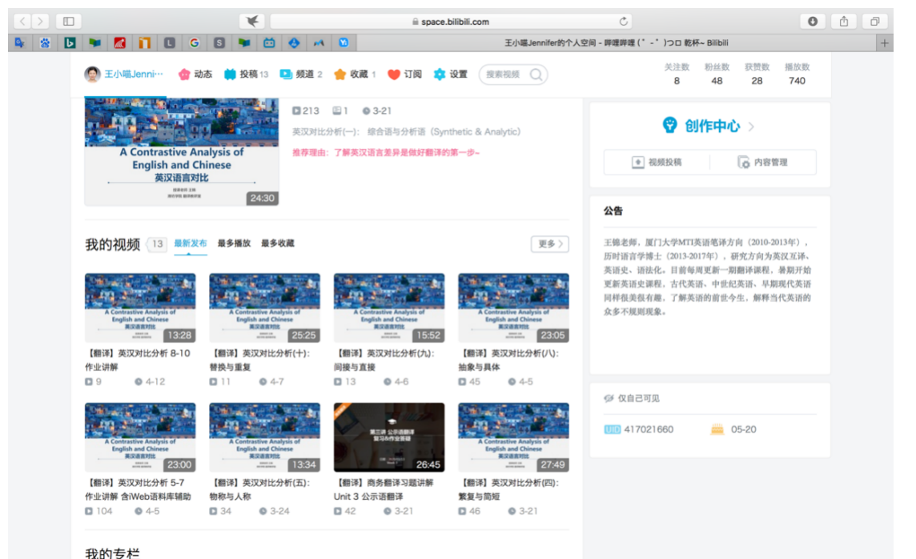Show all tabs overview button
The height and width of the screenshot is (559, 916).
pos(874,22)
